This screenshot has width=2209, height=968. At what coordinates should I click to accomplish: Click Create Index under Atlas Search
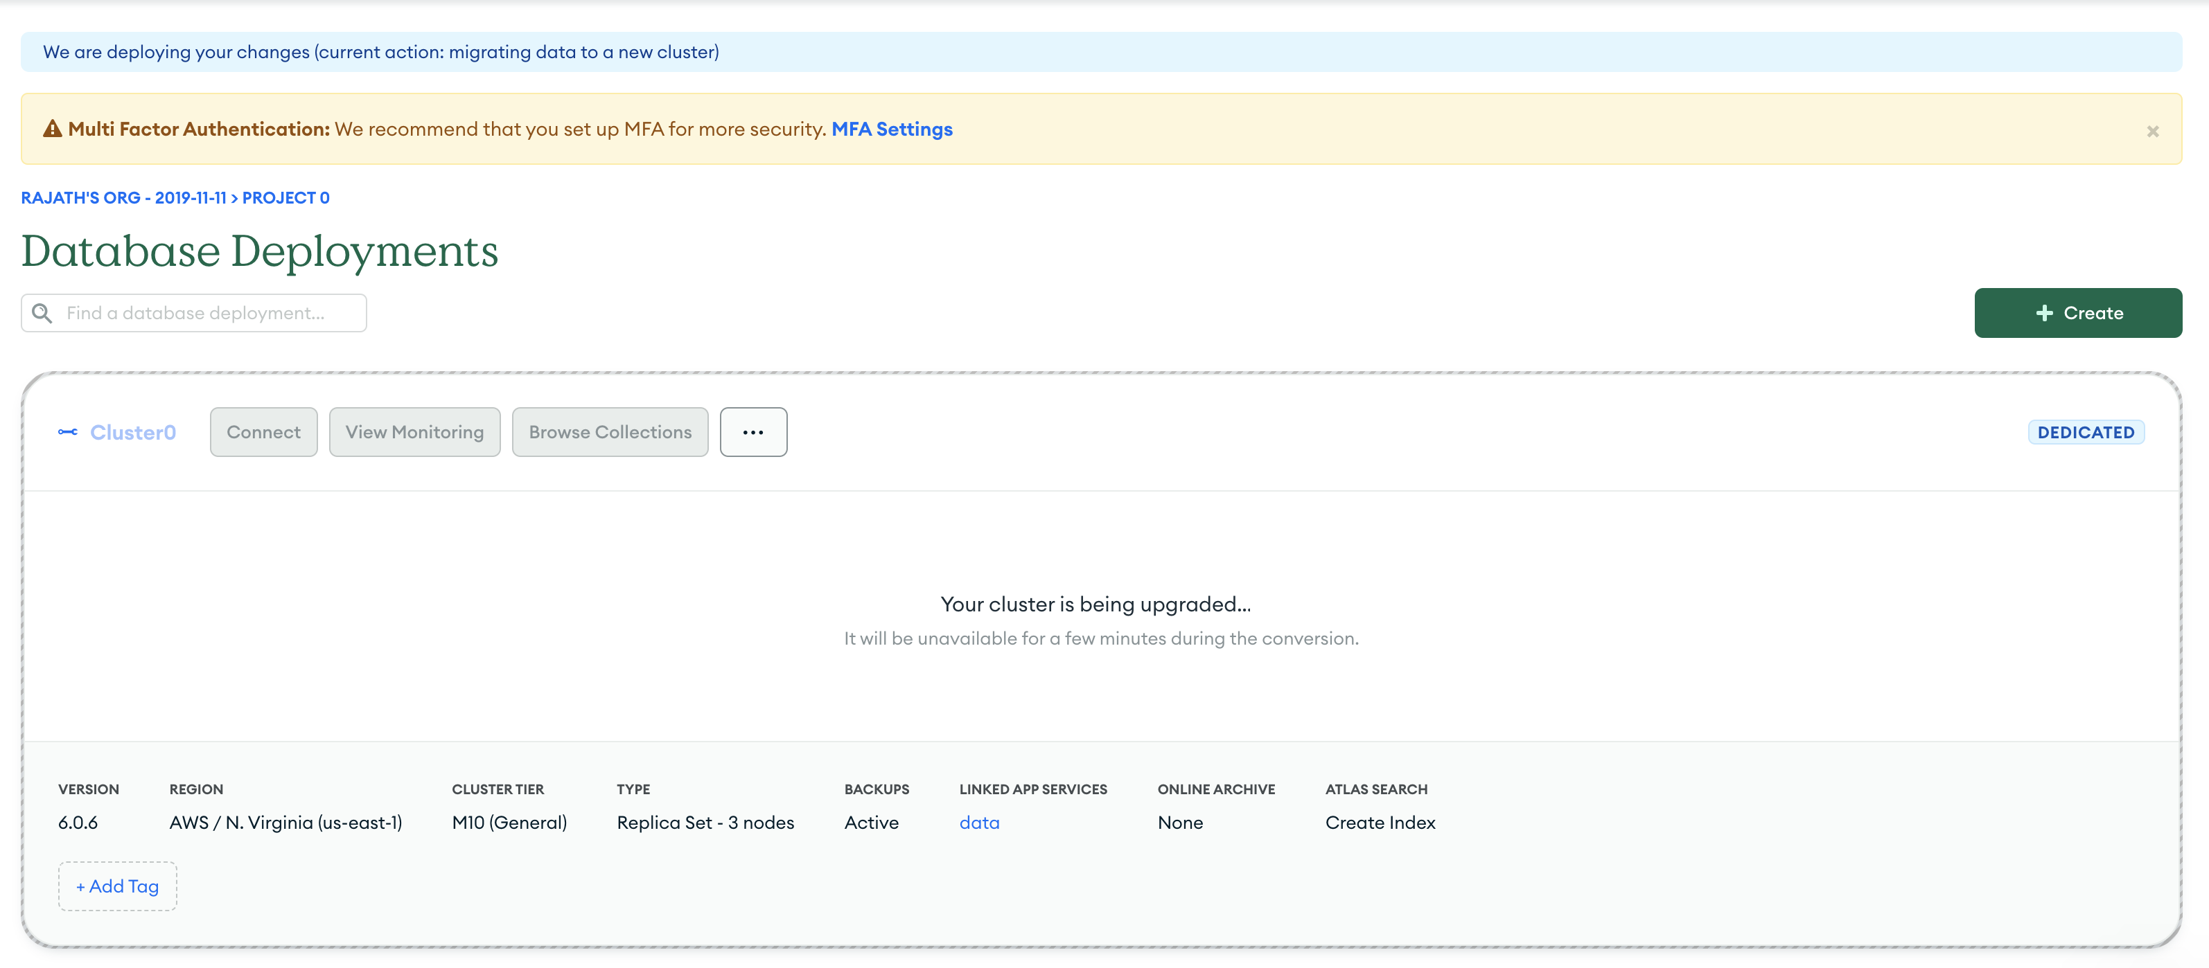click(x=1379, y=823)
